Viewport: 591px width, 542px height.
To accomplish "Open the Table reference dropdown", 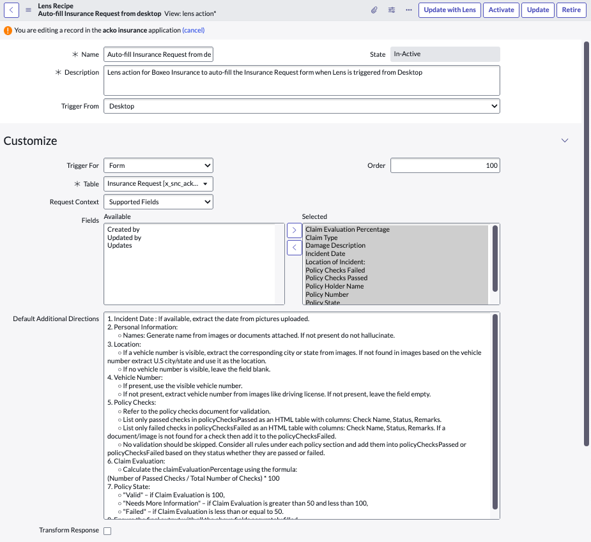I will (x=158, y=184).
